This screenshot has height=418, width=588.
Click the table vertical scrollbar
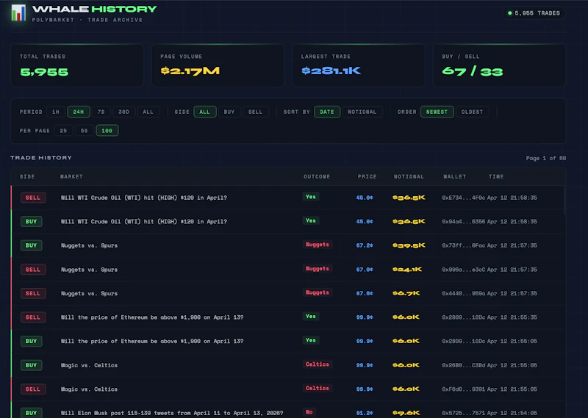tap(564, 201)
